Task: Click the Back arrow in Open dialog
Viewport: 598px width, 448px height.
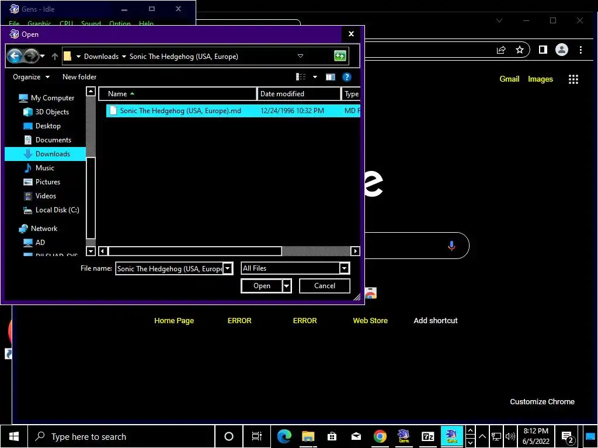Action: [x=15, y=57]
